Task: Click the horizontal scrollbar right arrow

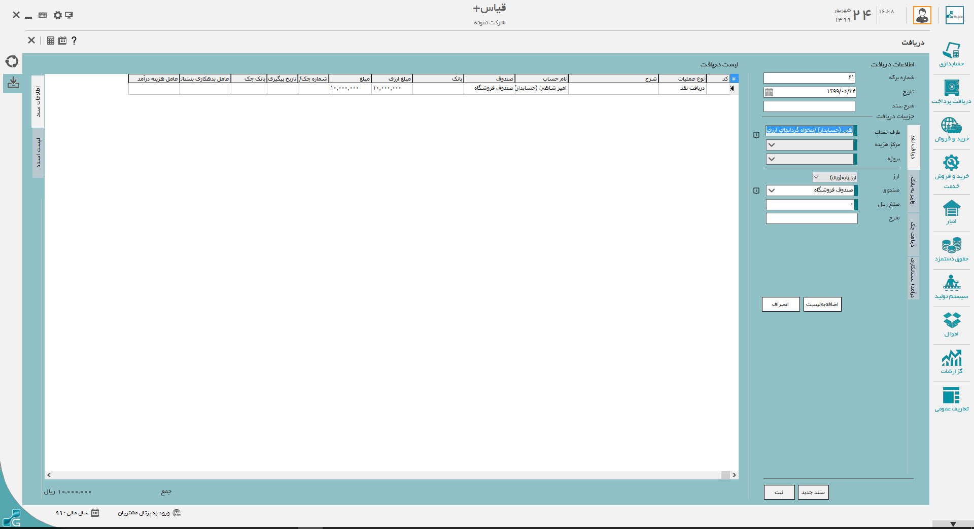Action: coord(734,475)
